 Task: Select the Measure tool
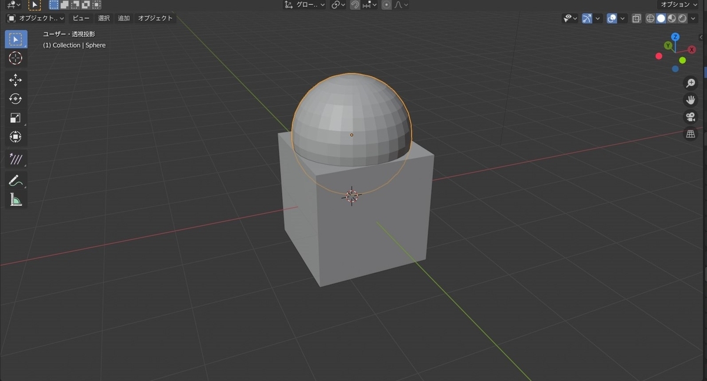point(16,200)
